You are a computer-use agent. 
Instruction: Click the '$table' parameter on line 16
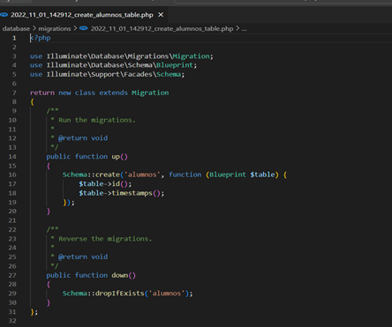pos(262,175)
